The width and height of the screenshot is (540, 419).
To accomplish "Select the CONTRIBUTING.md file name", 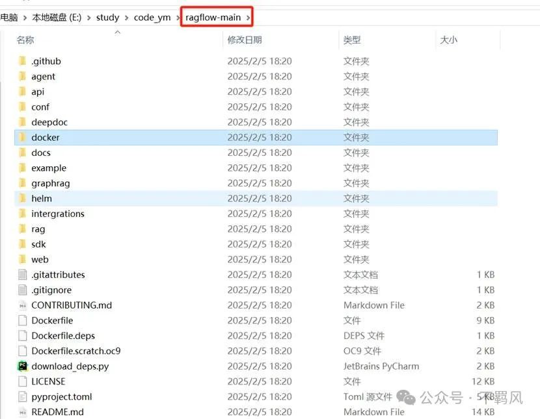I will (72, 305).
